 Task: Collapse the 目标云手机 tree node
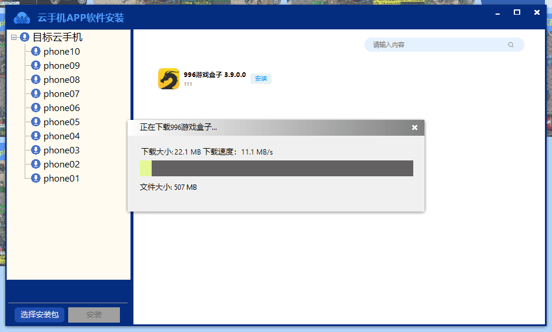(14, 38)
